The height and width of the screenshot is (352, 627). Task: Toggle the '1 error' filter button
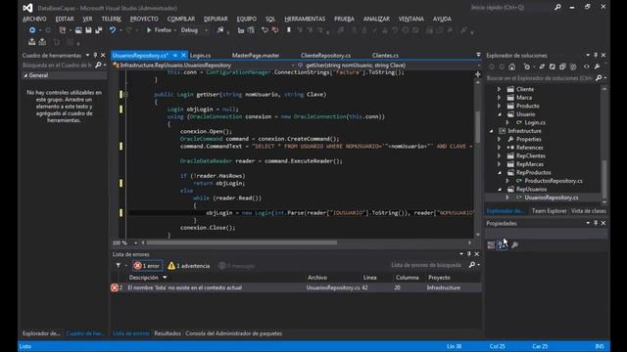(147, 266)
